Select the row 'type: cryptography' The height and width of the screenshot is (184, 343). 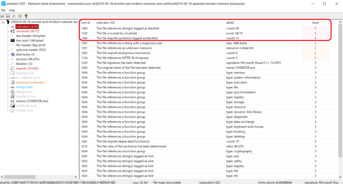[204, 151]
